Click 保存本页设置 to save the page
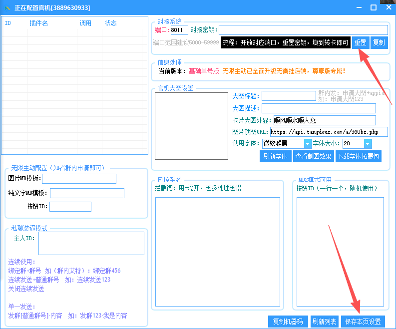396x329 pixels. click(x=363, y=322)
